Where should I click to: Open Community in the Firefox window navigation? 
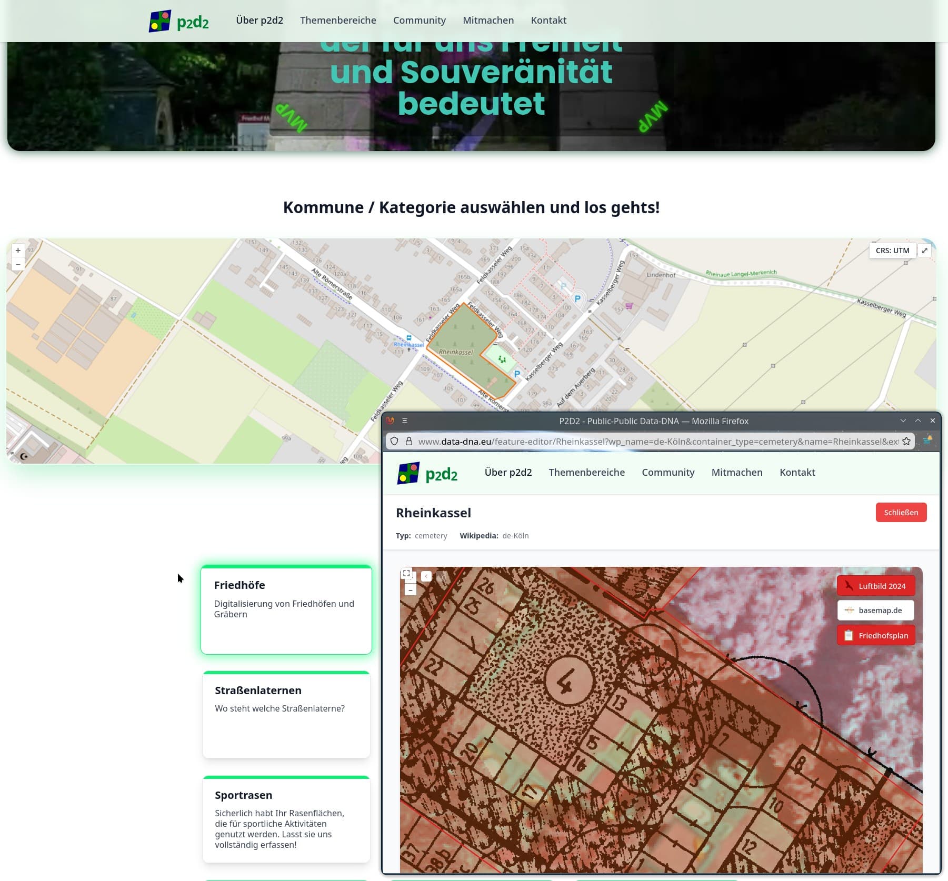[668, 473]
